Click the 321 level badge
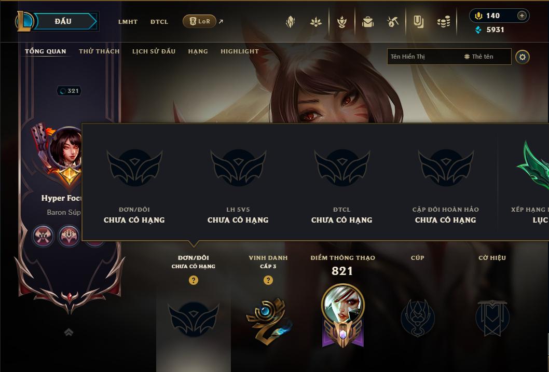 coord(69,91)
